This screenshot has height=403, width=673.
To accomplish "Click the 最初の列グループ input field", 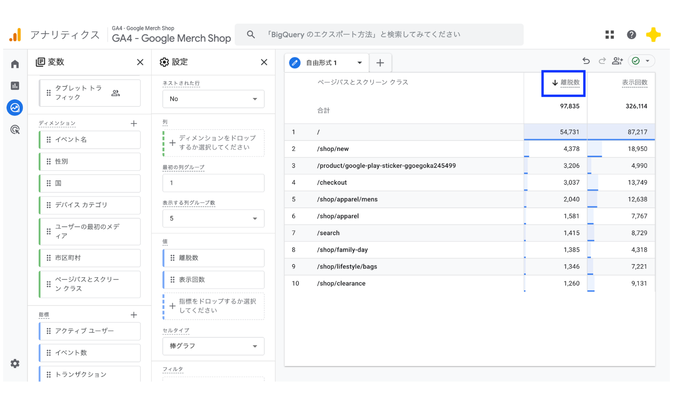I will pyautogui.click(x=213, y=183).
